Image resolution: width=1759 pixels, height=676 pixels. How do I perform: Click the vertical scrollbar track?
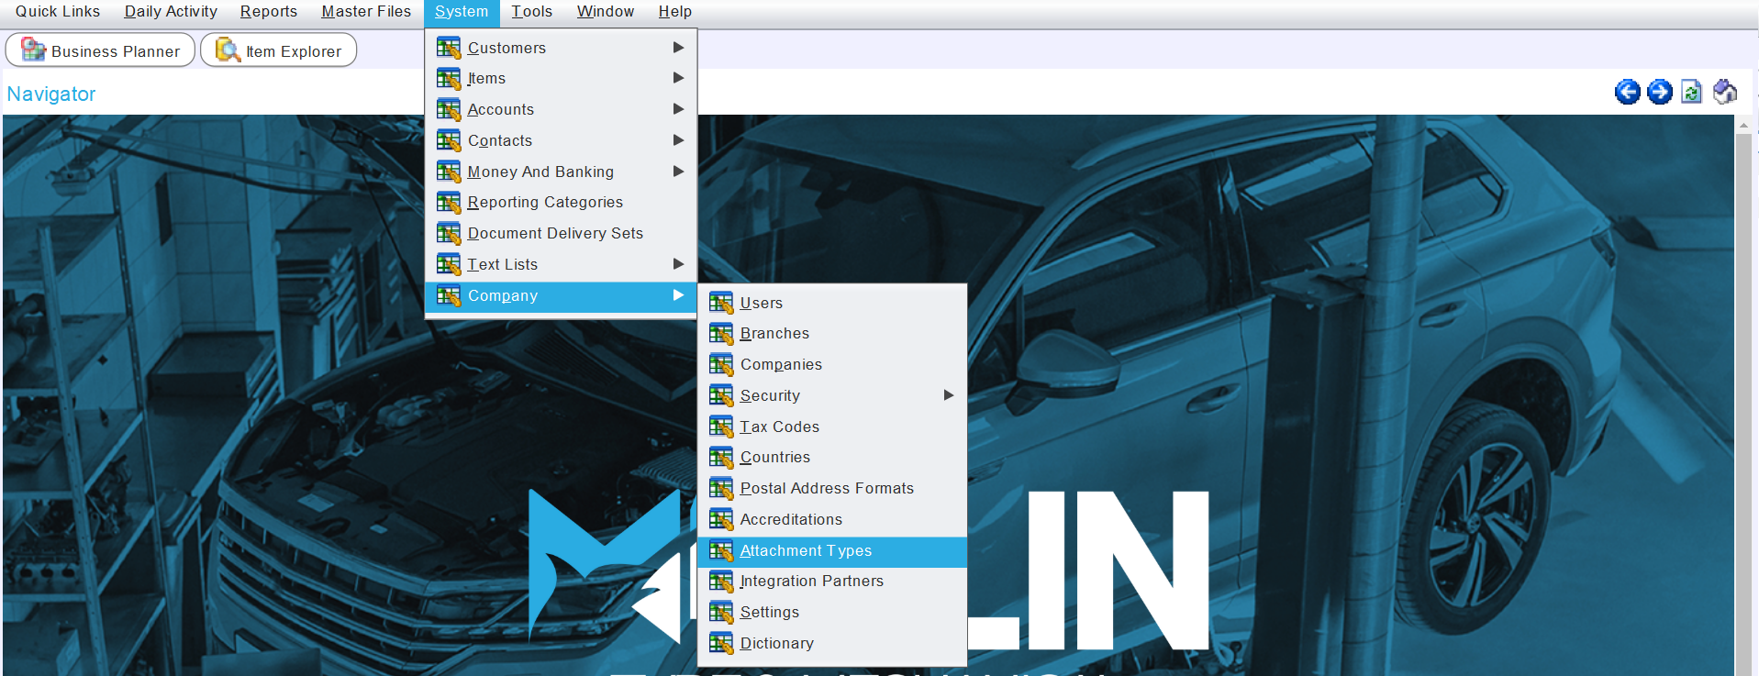[x=1743, y=404]
